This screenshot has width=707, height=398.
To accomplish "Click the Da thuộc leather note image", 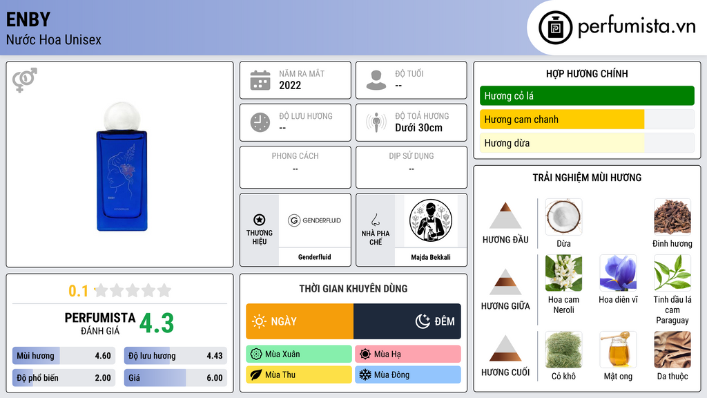I will (672, 350).
